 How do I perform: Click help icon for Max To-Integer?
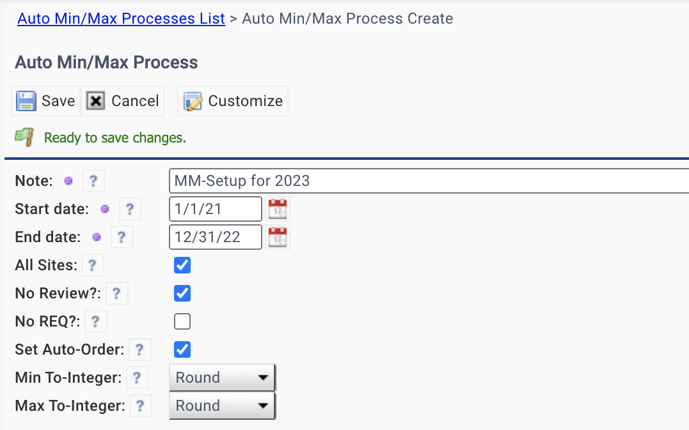(140, 406)
